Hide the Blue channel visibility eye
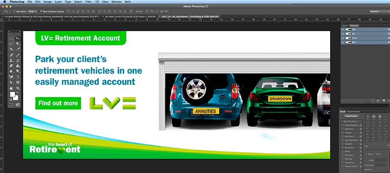This screenshot has height=173, width=390. 343,42
